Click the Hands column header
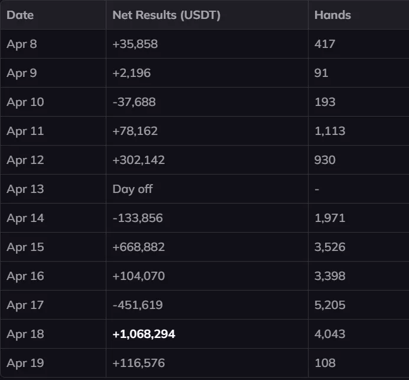 (x=332, y=15)
